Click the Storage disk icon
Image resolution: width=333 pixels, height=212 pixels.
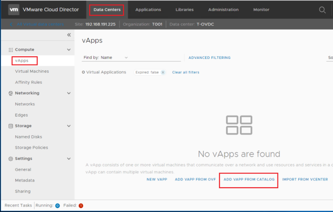[x=10, y=126]
